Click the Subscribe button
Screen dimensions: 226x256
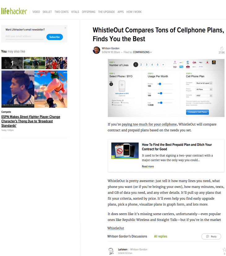[x=54, y=37]
